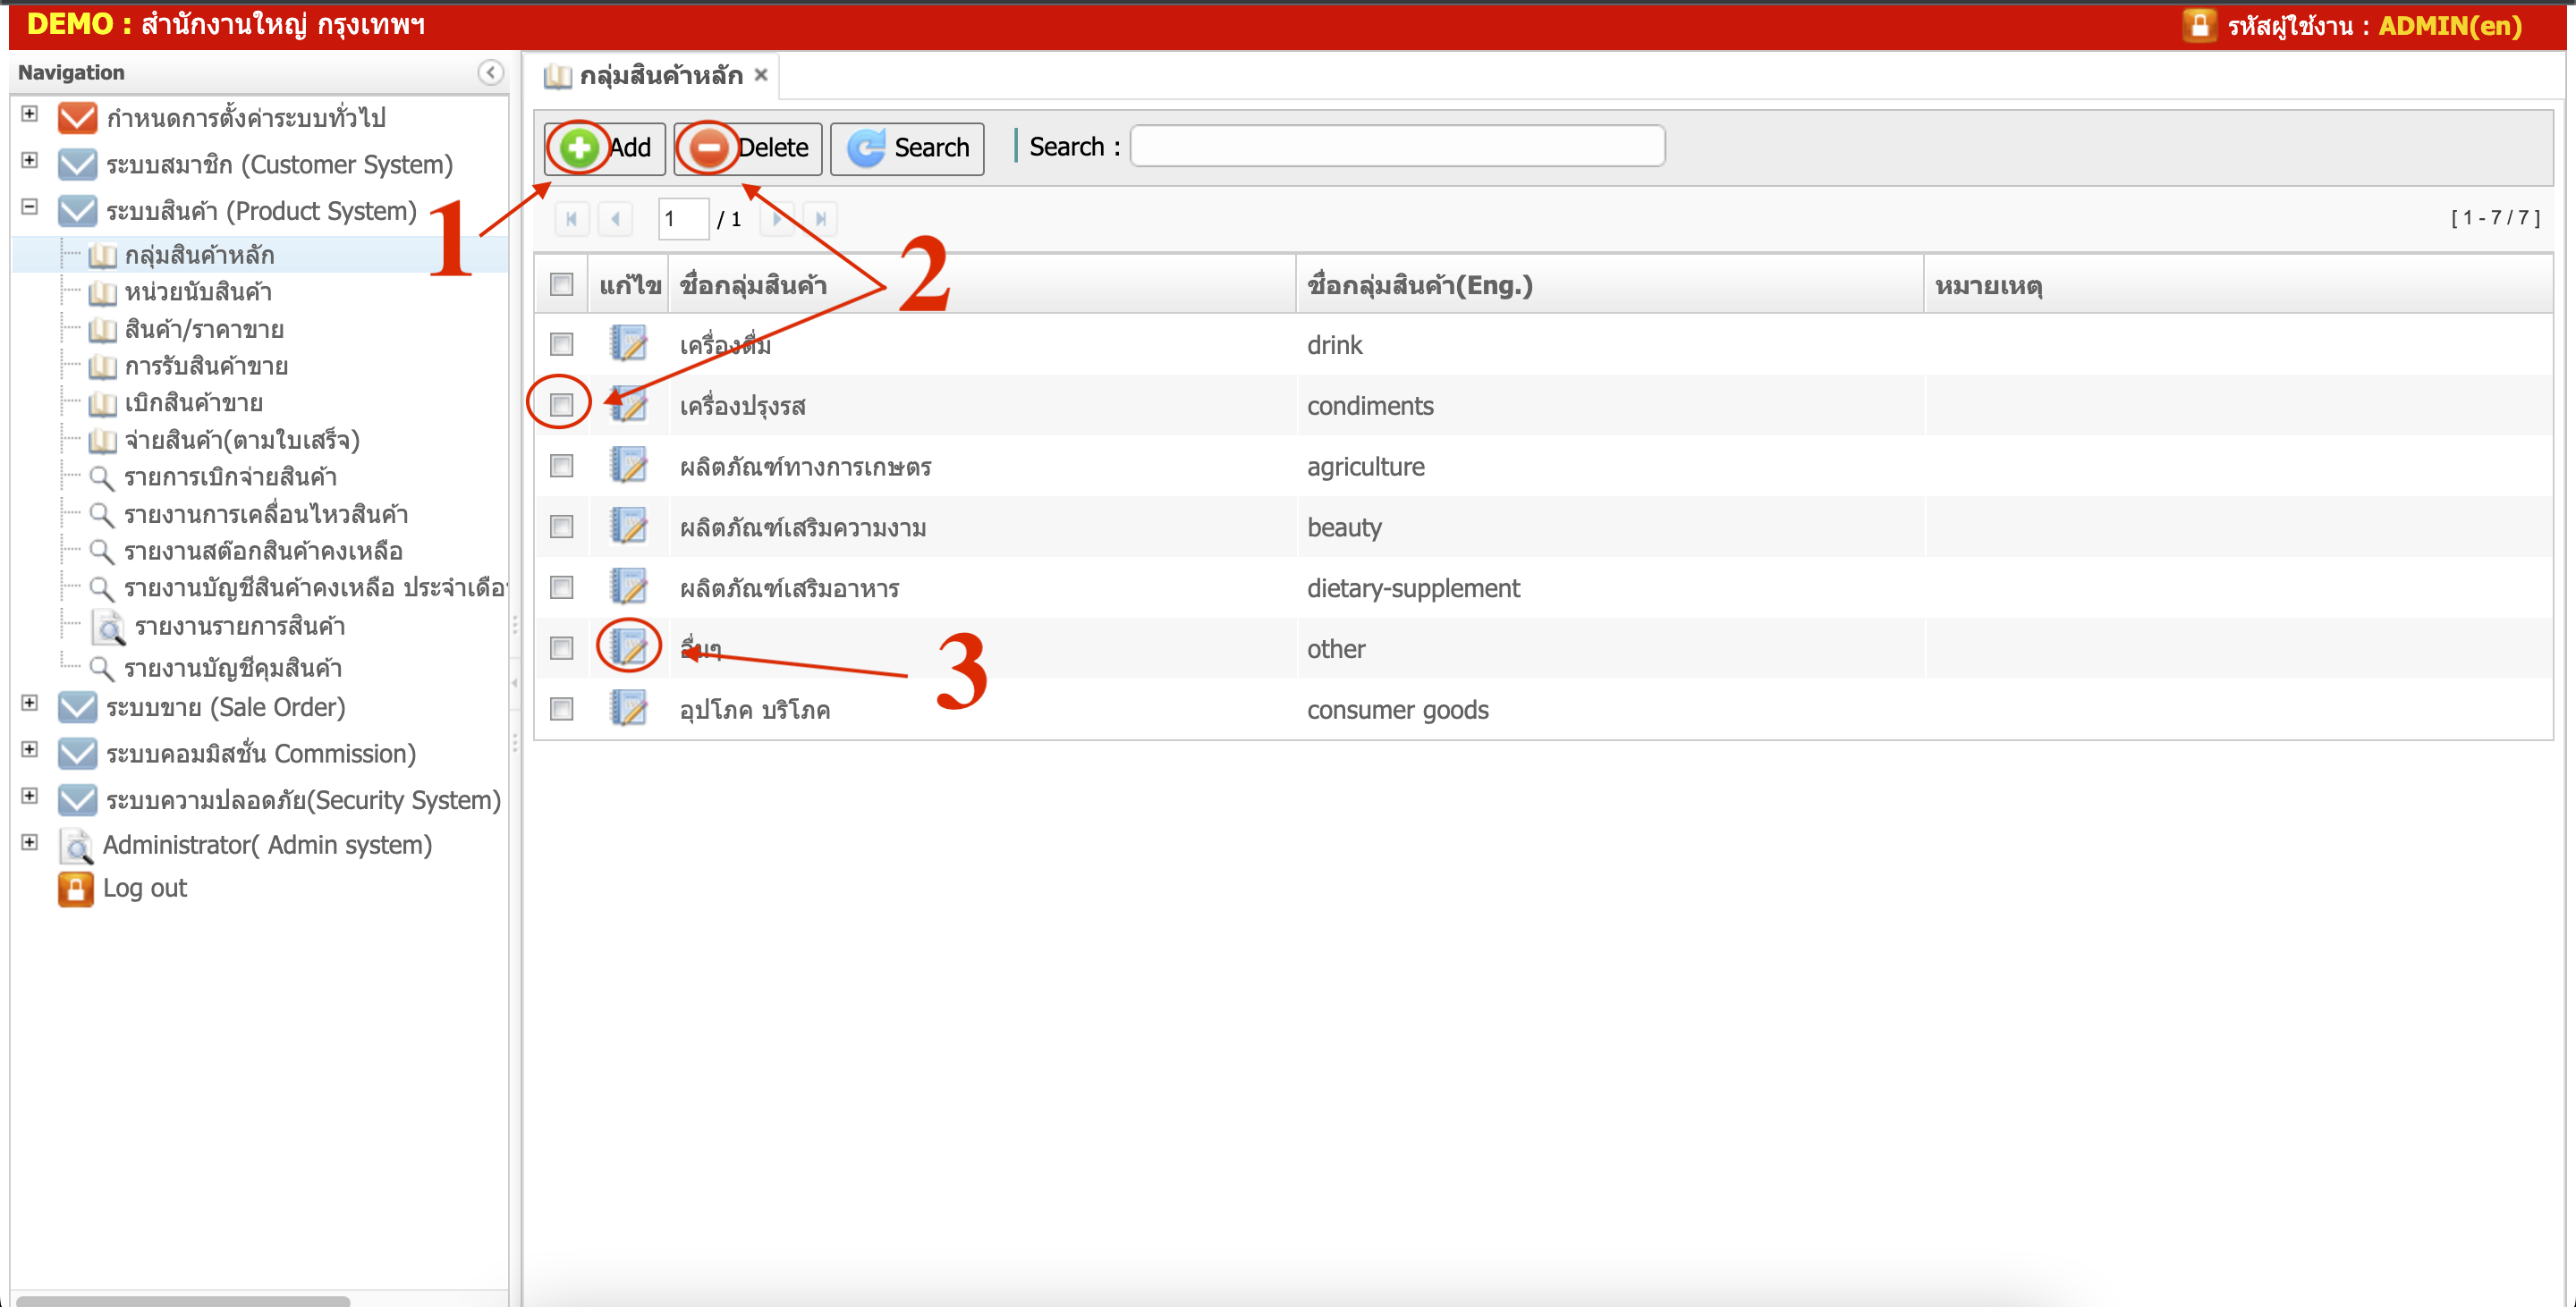
Task: Expand the Sale Order tree node
Action: [x=30, y=704]
